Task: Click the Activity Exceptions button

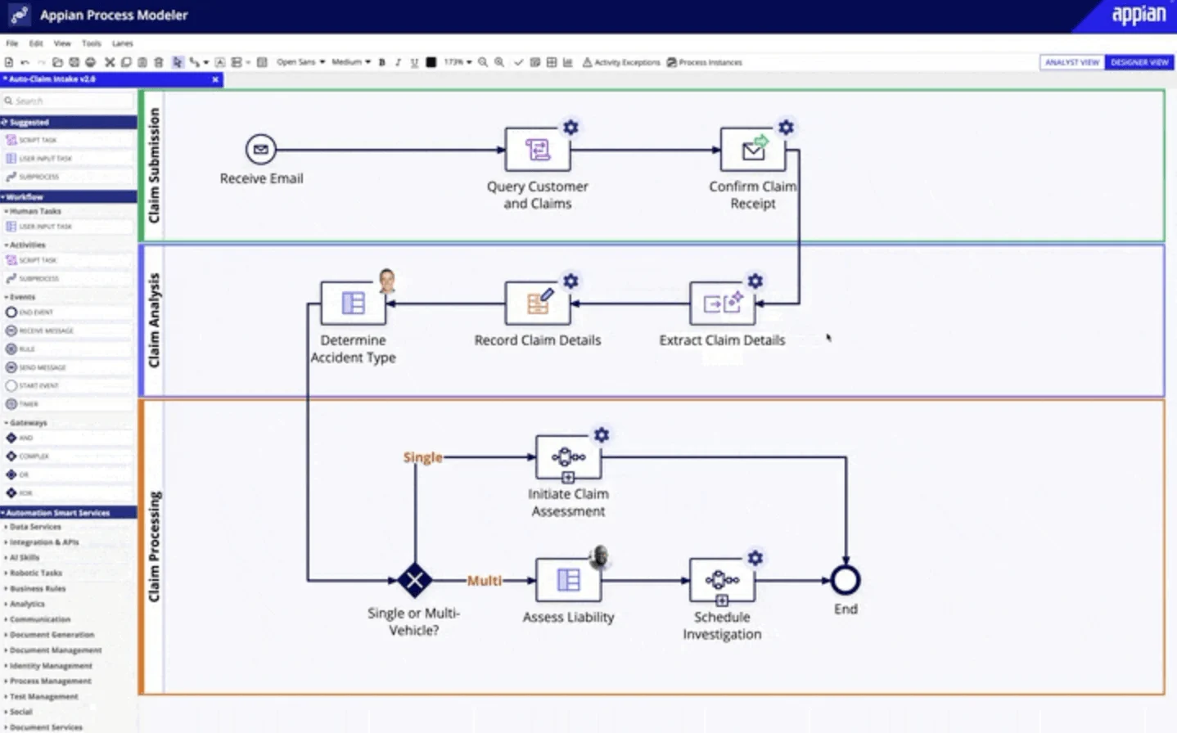Action: [621, 62]
